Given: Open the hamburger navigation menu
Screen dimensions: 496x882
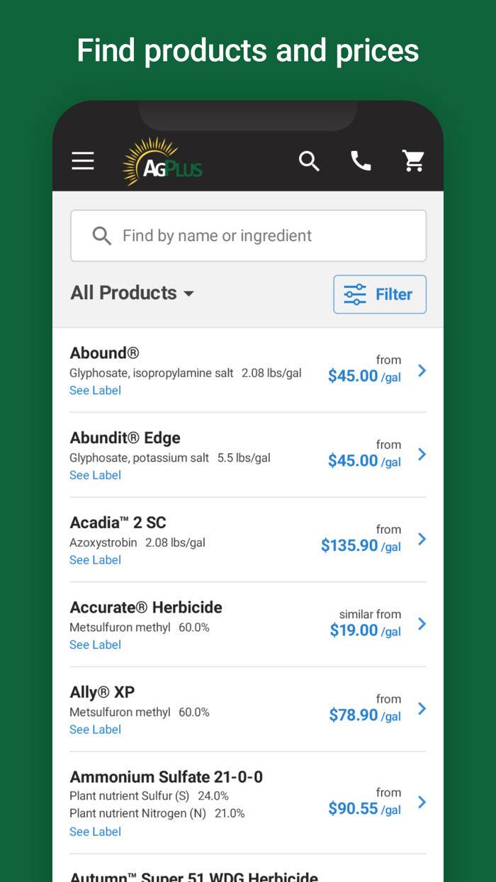Looking at the screenshot, I should point(82,161).
